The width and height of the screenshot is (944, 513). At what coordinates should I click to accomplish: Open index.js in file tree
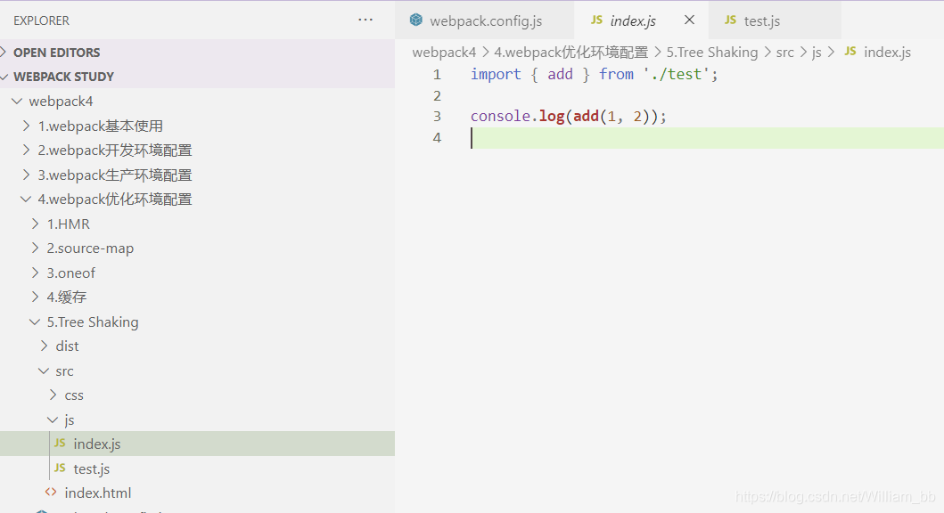pyautogui.click(x=198, y=444)
